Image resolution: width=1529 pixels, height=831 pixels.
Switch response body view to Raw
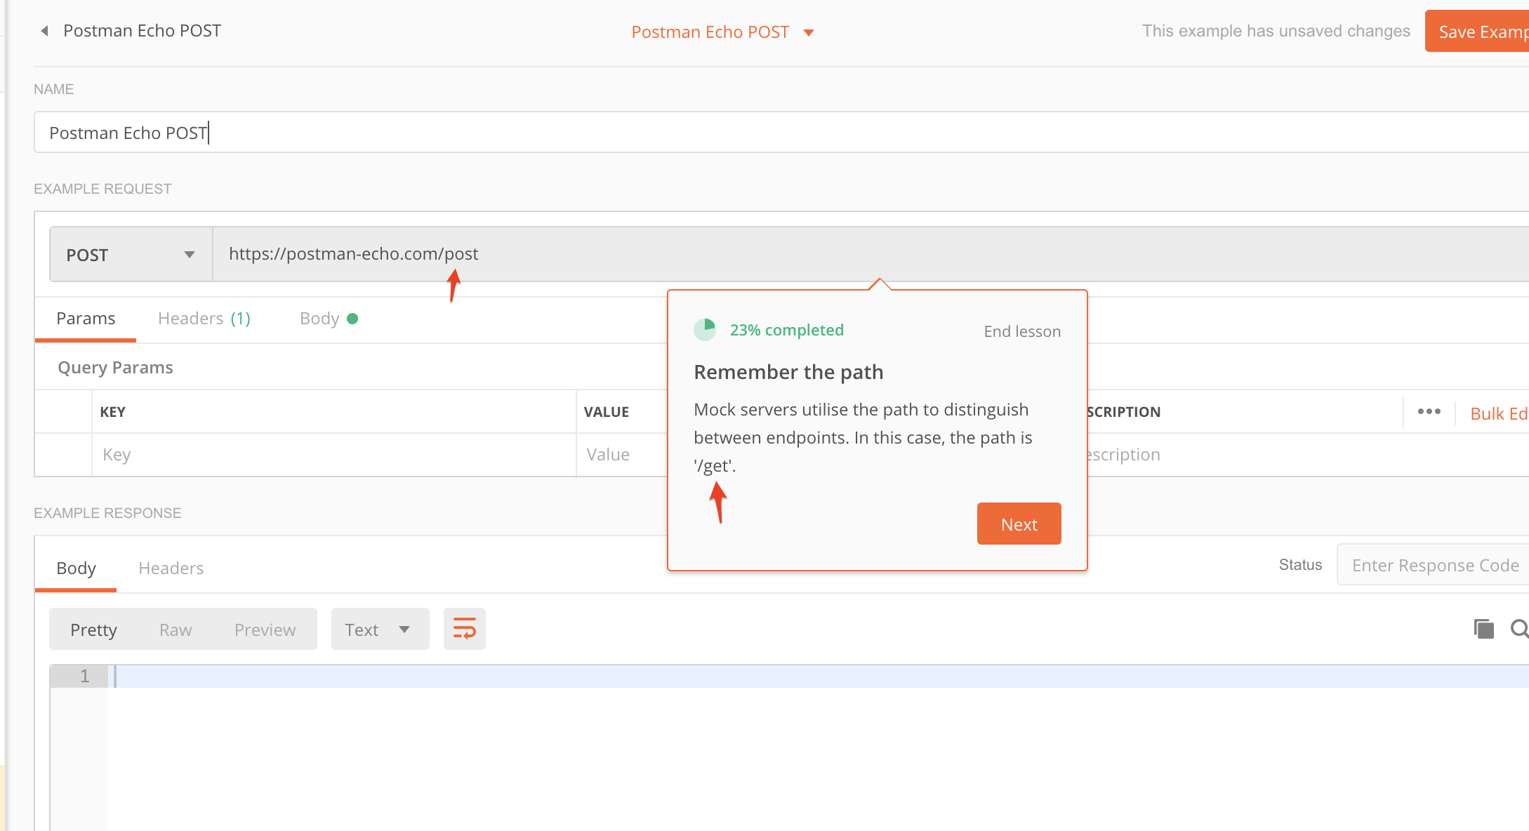coord(176,629)
